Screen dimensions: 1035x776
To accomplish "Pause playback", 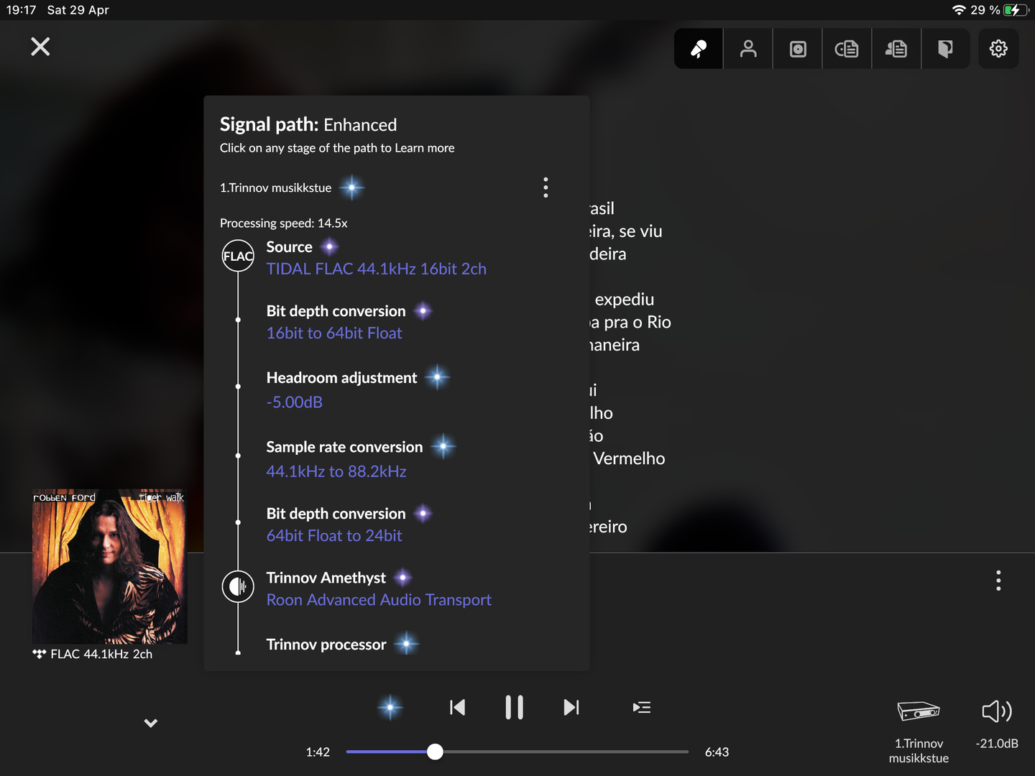I will click(514, 708).
